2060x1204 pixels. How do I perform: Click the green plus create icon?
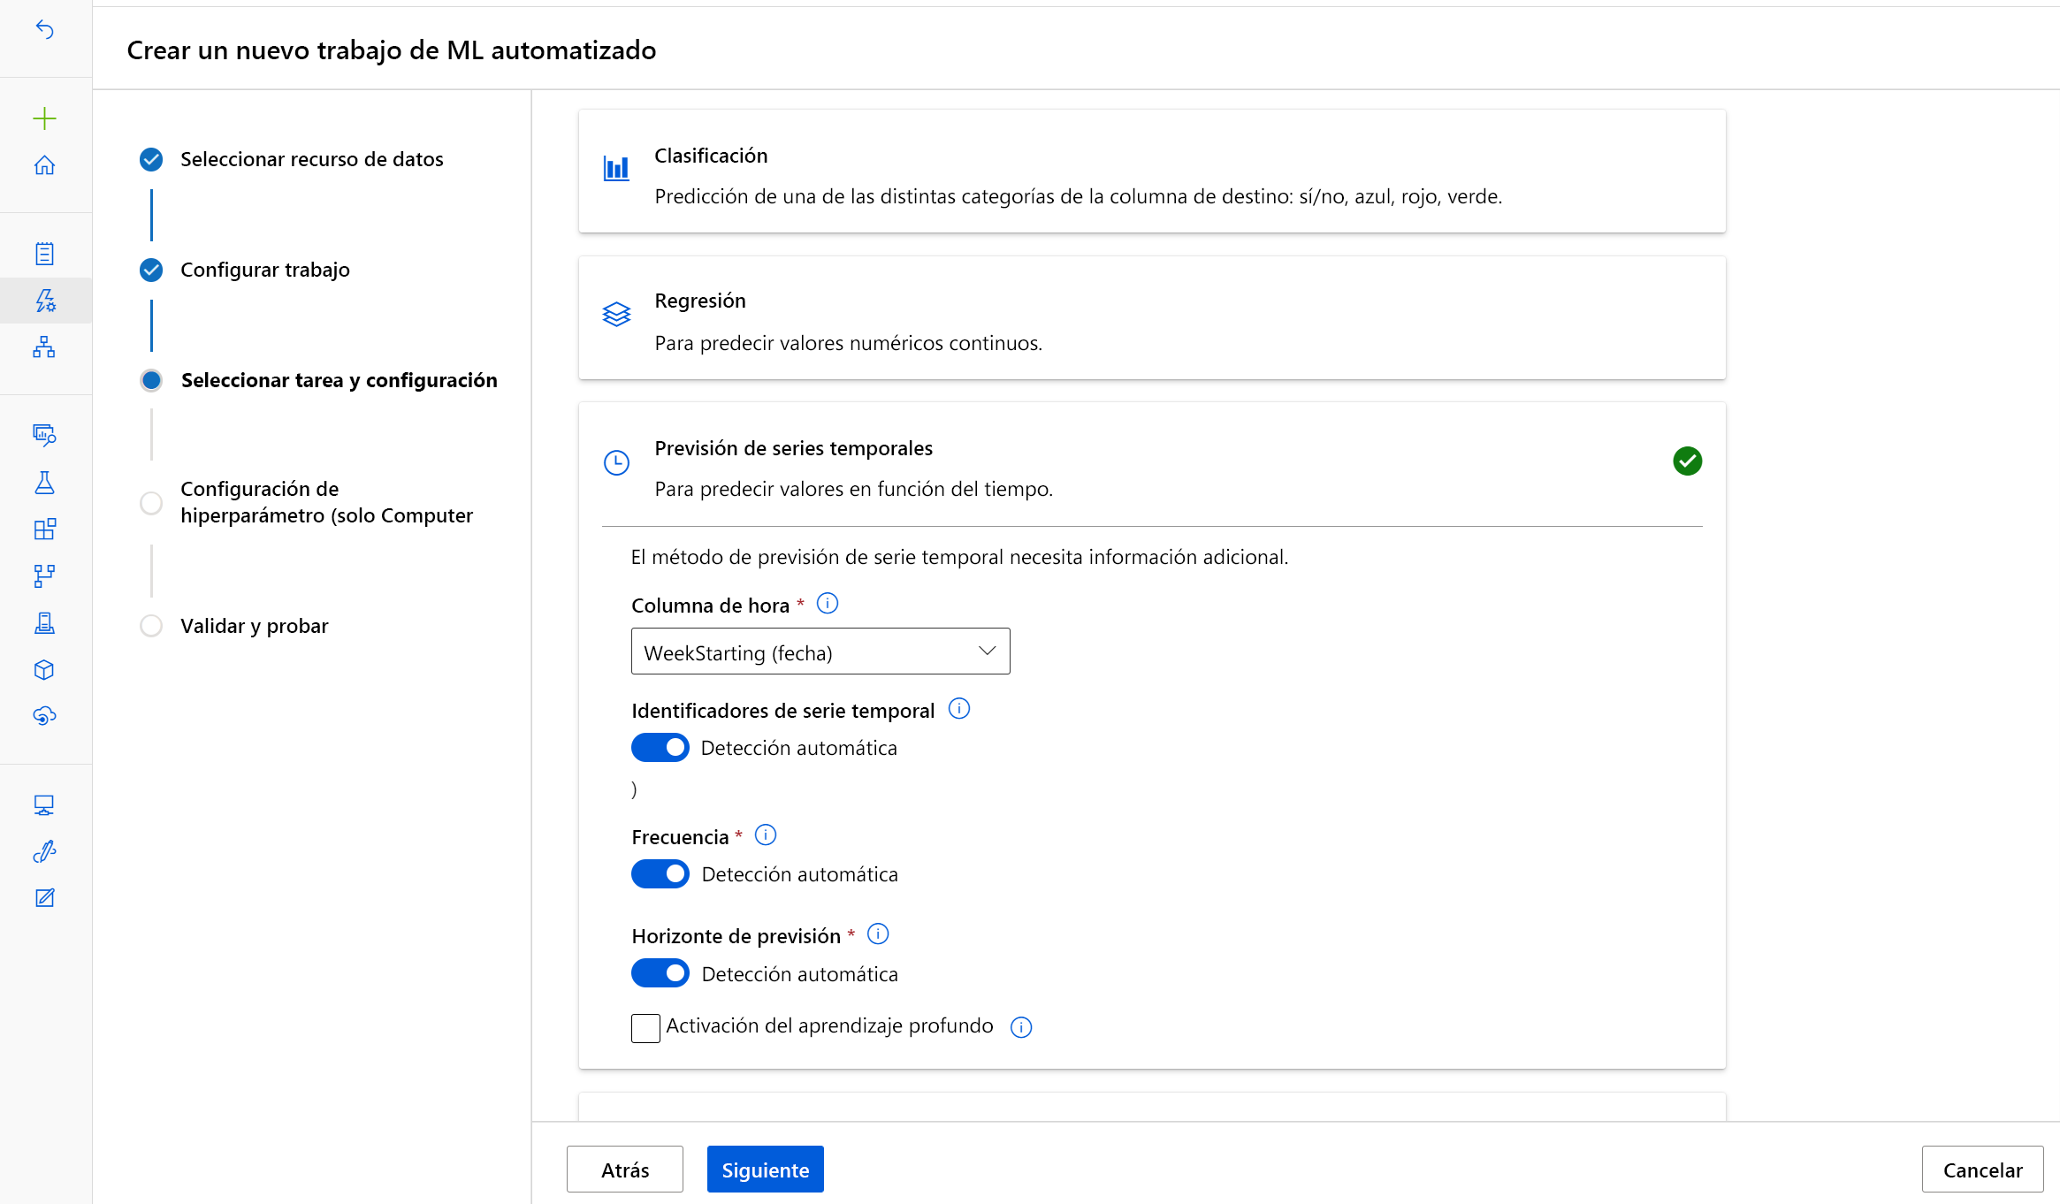44,118
